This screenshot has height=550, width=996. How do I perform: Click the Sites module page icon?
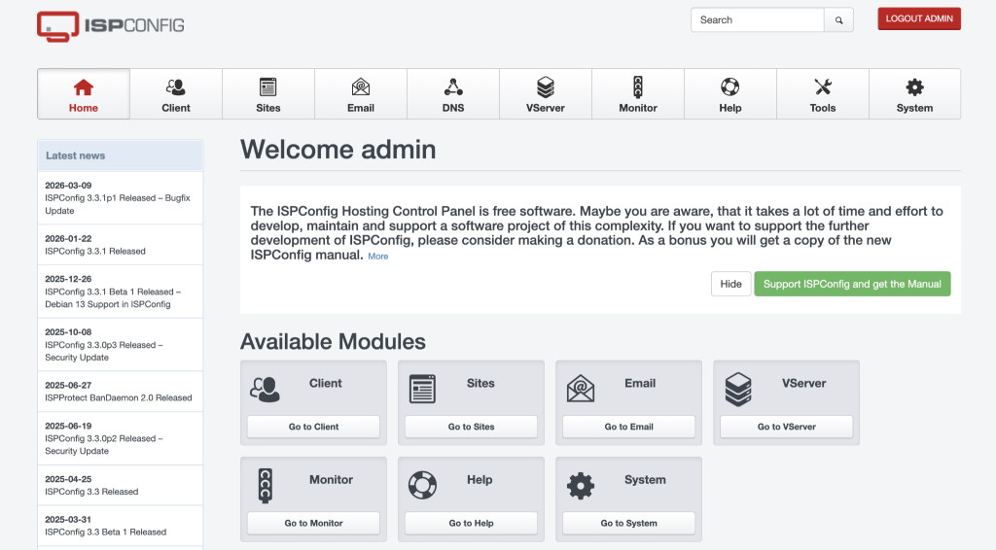tap(422, 389)
